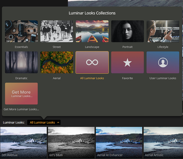Click the 'Landscape' label text
183x159 pixels.
click(x=92, y=47)
